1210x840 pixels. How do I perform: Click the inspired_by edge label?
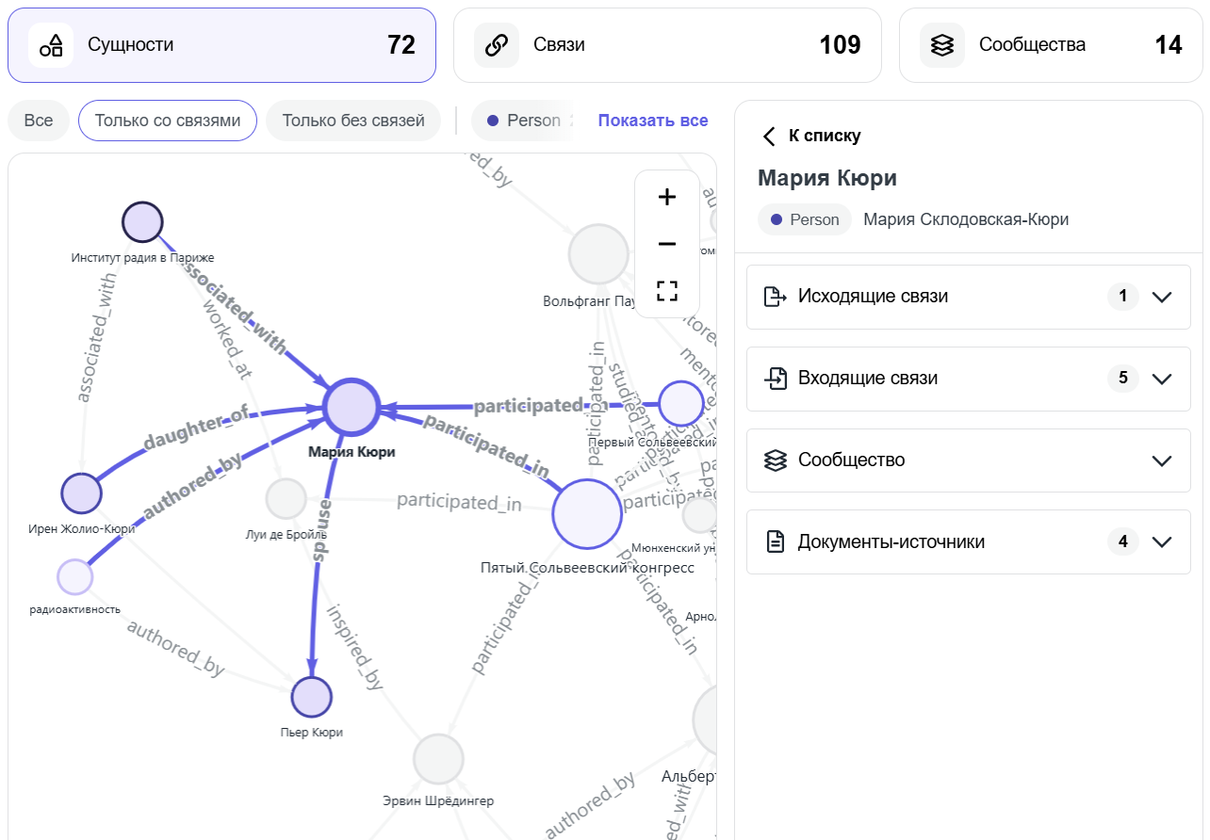point(354,647)
